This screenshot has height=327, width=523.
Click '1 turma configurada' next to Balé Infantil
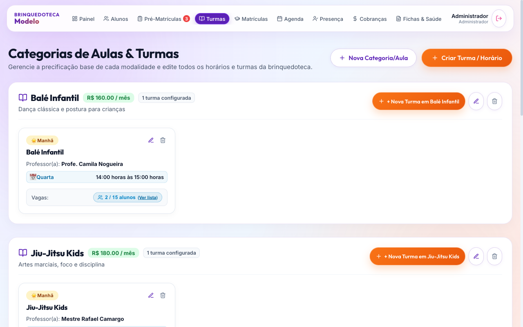pyautogui.click(x=166, y=98)
